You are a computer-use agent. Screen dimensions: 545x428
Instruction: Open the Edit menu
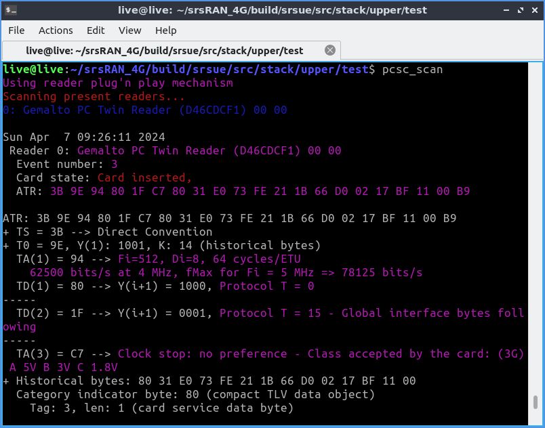tap(96, 30)
